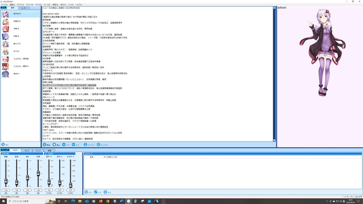Open the フレーズ(P) menu
Viewport: 363px width, 204px height.
47,5
